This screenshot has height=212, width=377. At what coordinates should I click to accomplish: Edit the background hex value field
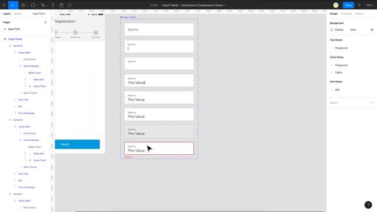pyautogui.click(x=339, y=30)
